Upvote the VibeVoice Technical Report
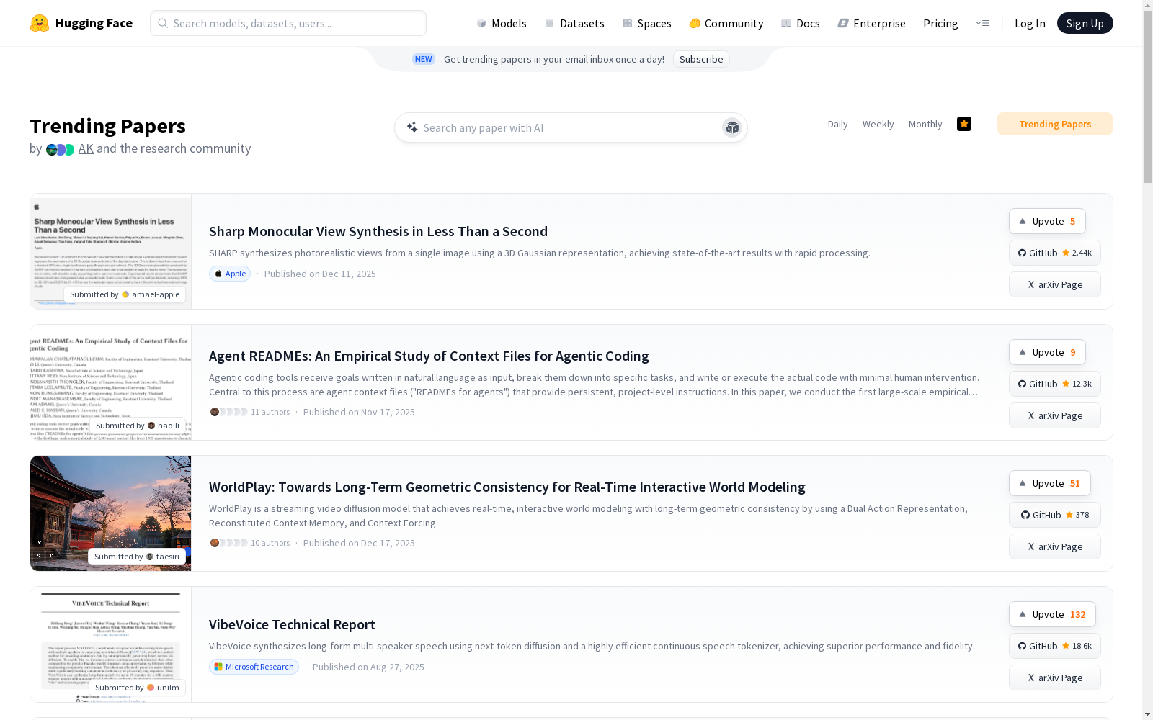The width and height of the screenshot is (1153, 720). point(1052,614)
